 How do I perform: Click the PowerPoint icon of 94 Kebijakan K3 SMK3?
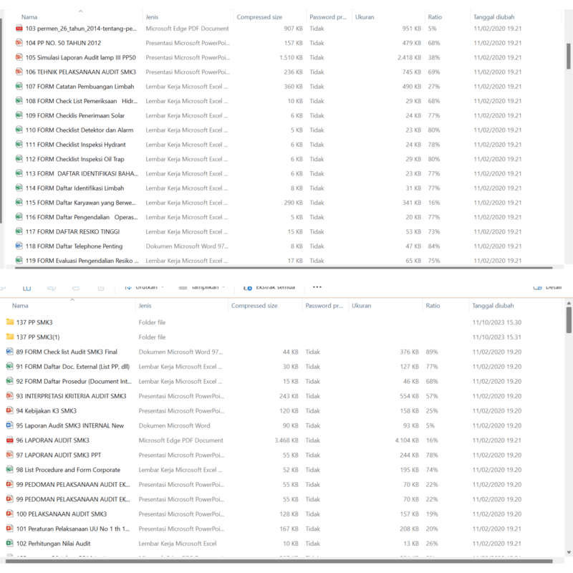(x=10, y=410)
